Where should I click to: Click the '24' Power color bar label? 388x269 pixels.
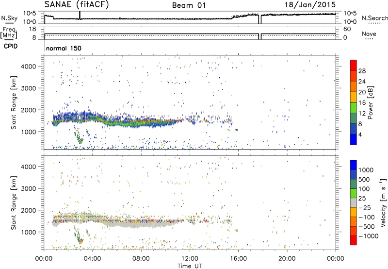362,82
